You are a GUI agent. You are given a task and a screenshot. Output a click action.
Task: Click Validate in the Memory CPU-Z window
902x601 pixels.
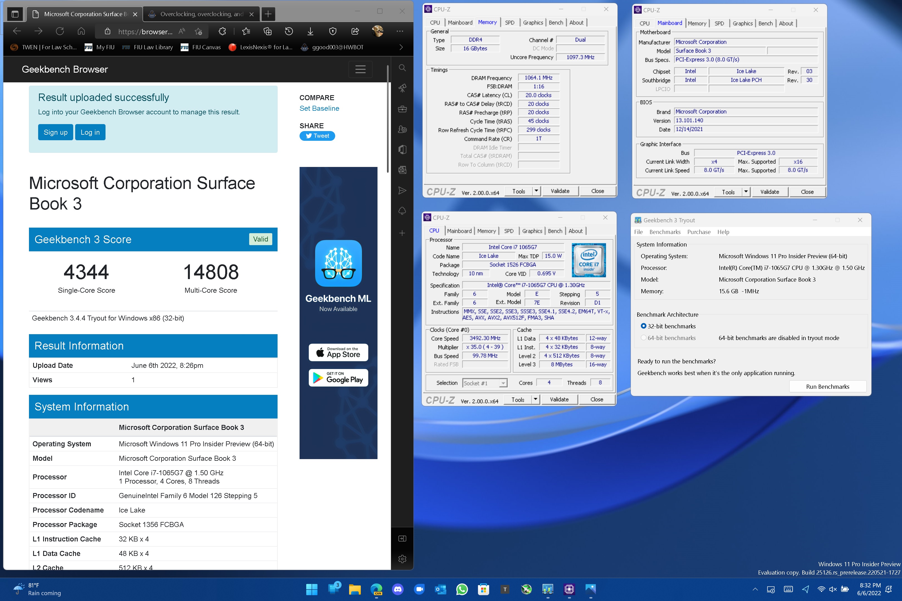[560, 191]
